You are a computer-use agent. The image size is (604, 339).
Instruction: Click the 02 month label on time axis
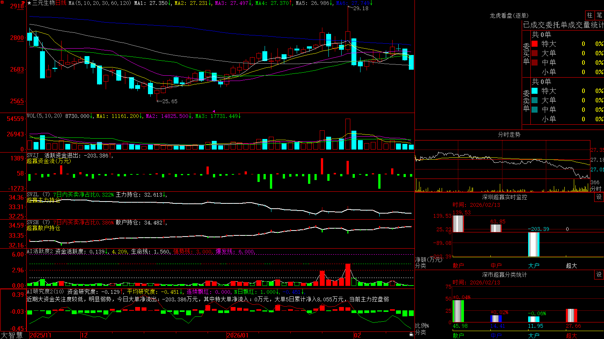point(357,335)
